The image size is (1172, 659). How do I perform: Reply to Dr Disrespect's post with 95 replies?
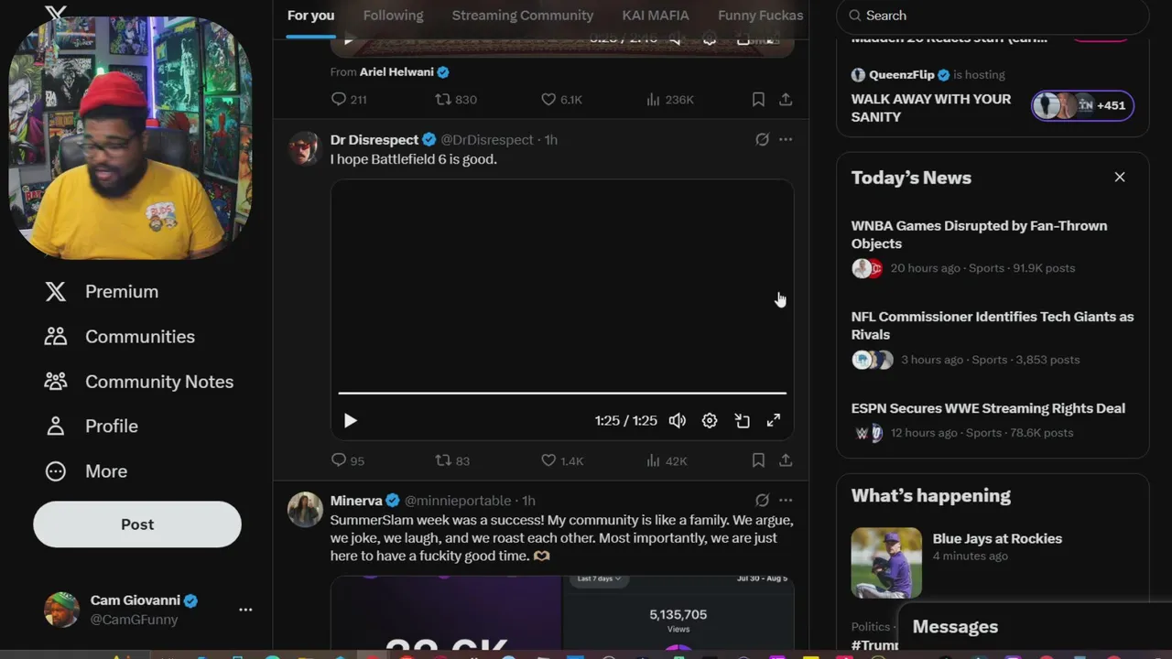tap(347, 460)
